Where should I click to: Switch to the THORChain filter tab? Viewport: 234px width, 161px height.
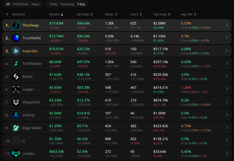pos(21,4)
